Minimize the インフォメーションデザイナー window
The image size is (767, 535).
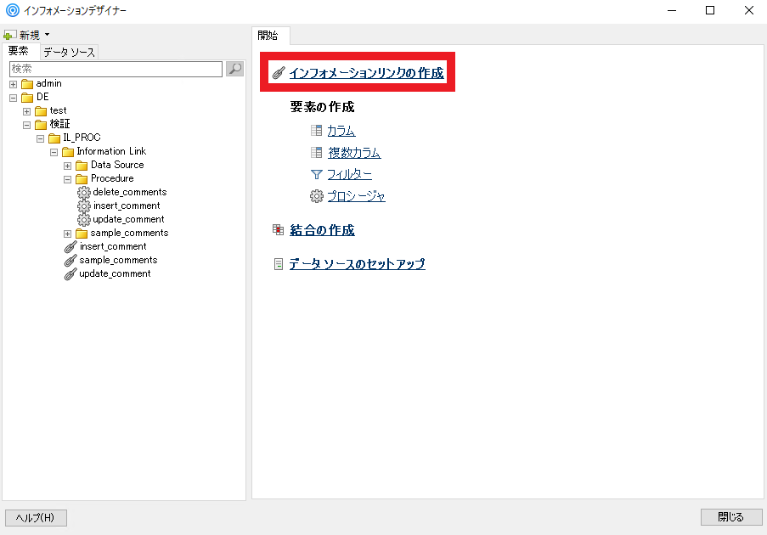click(672, 10)
